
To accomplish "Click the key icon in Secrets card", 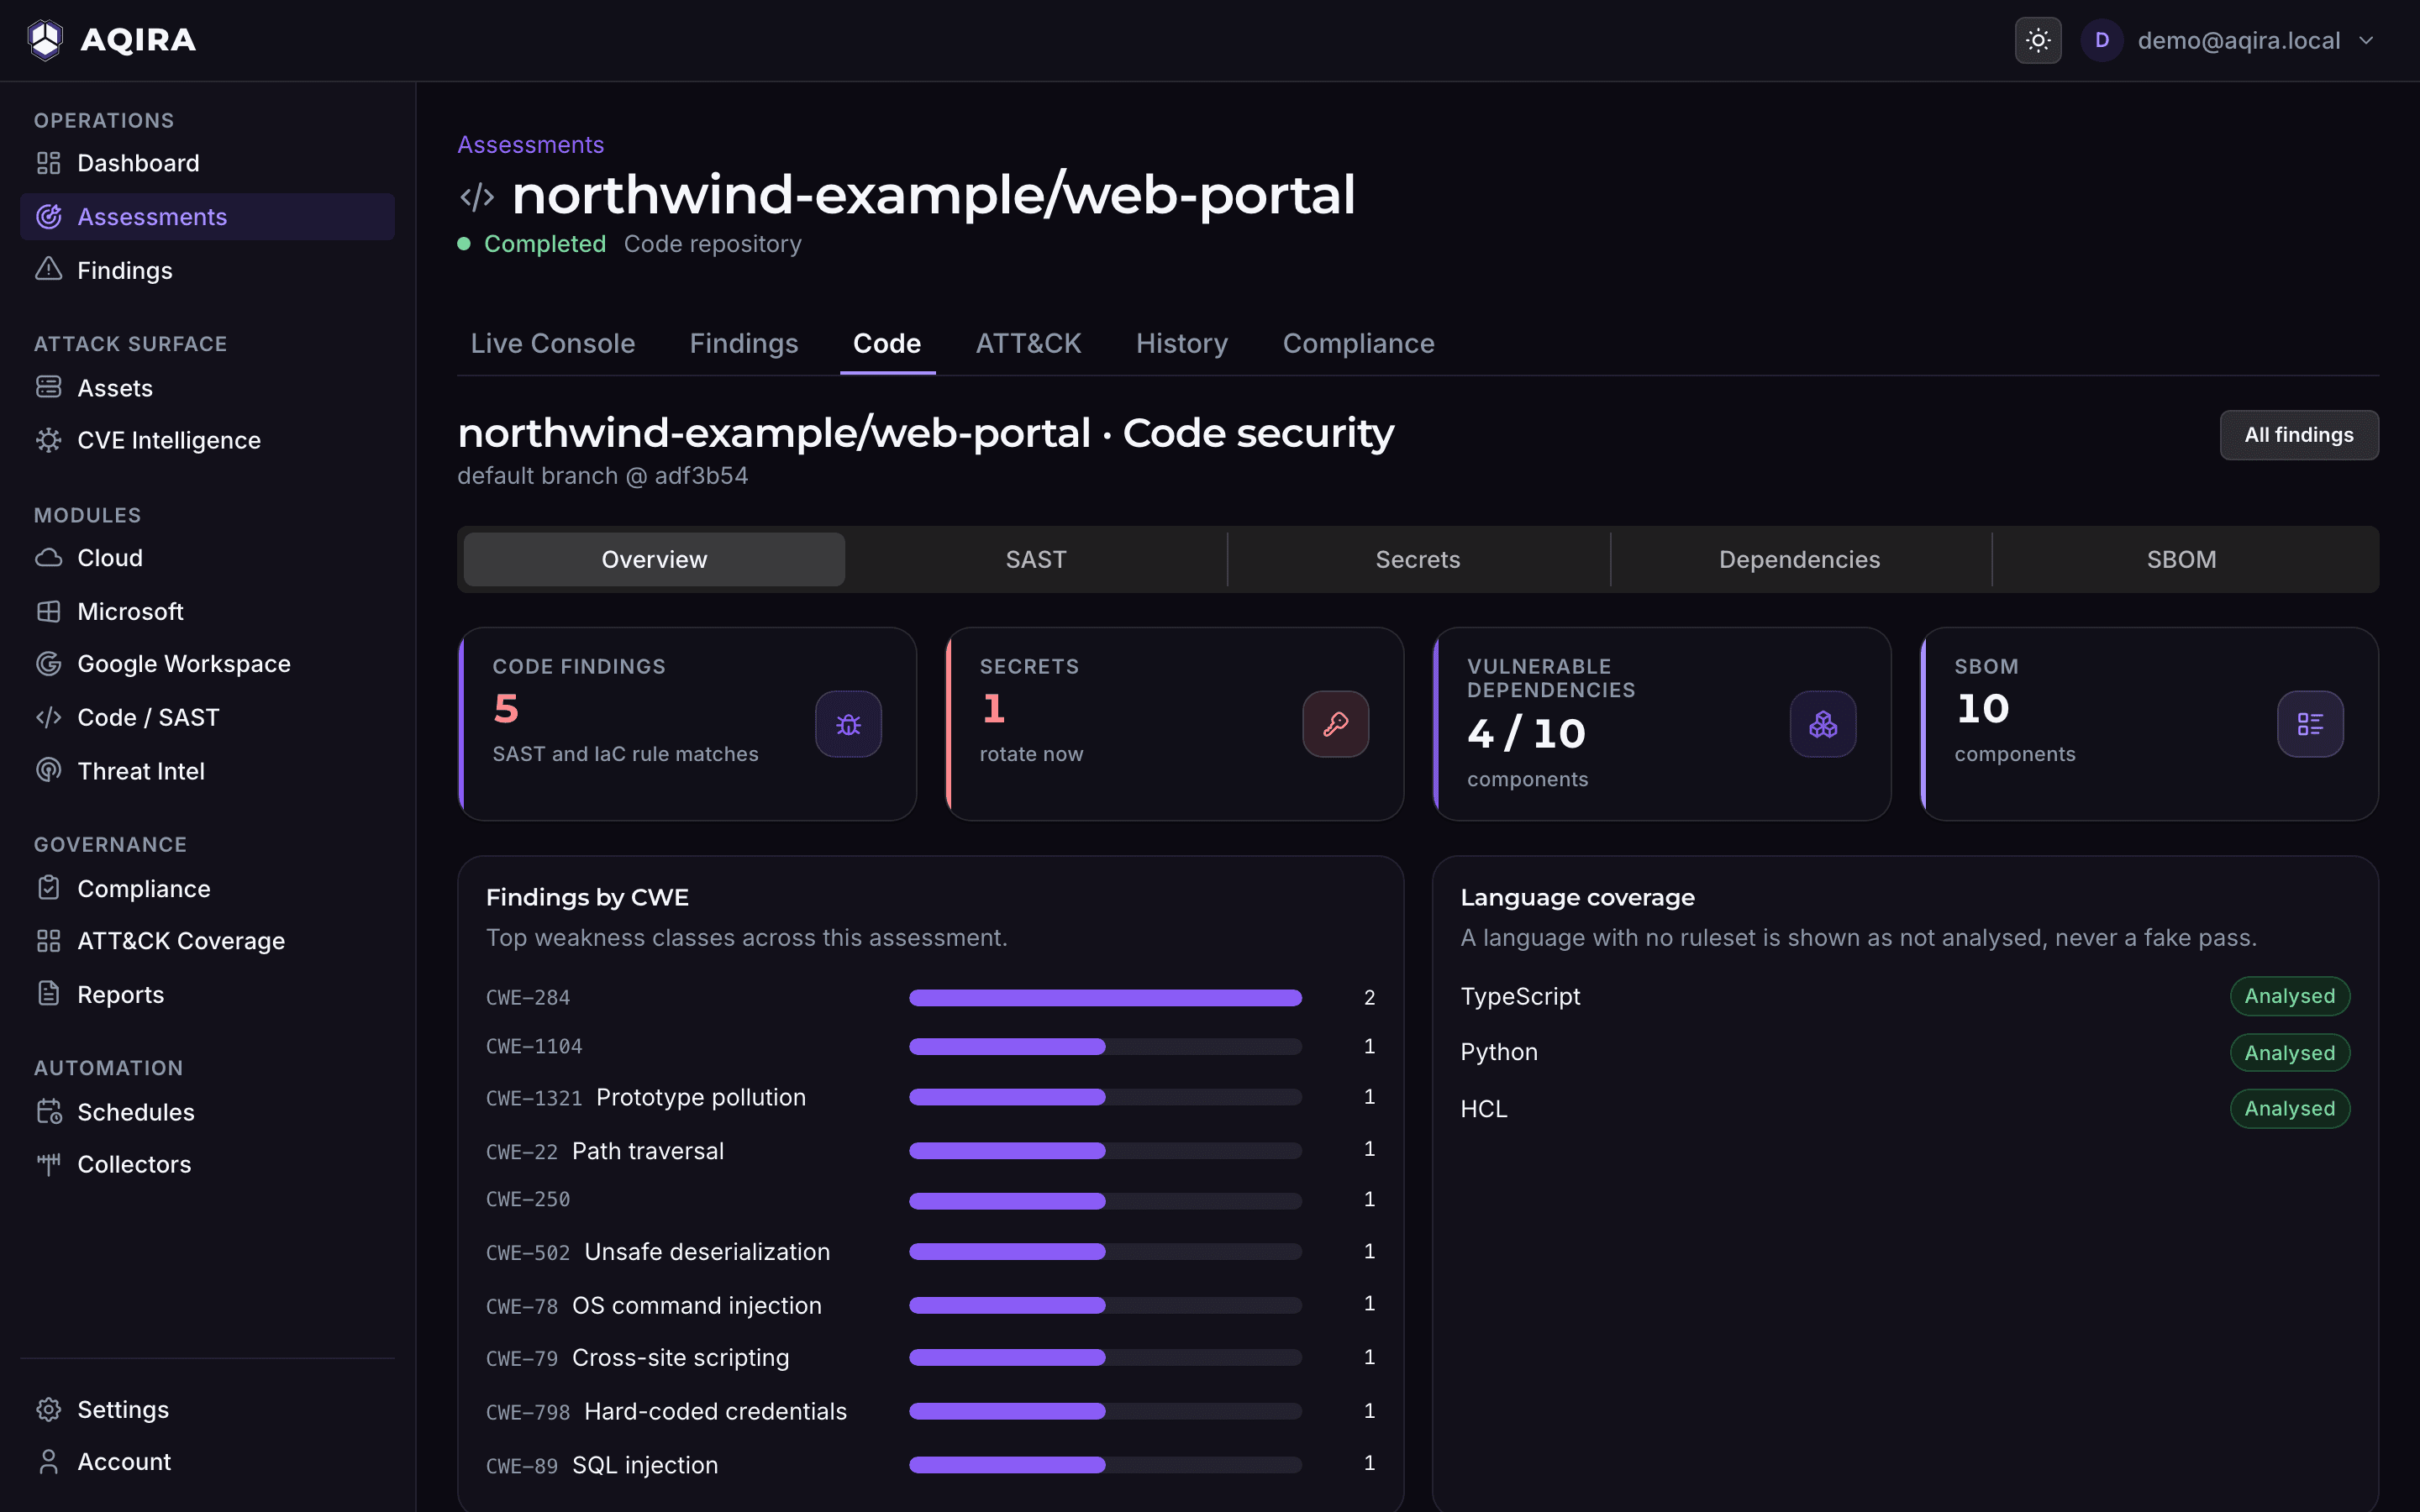I will [x=1335, y=724].
